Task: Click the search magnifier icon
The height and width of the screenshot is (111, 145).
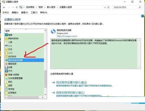Action: pyautogui.click(x=139, y=7)
